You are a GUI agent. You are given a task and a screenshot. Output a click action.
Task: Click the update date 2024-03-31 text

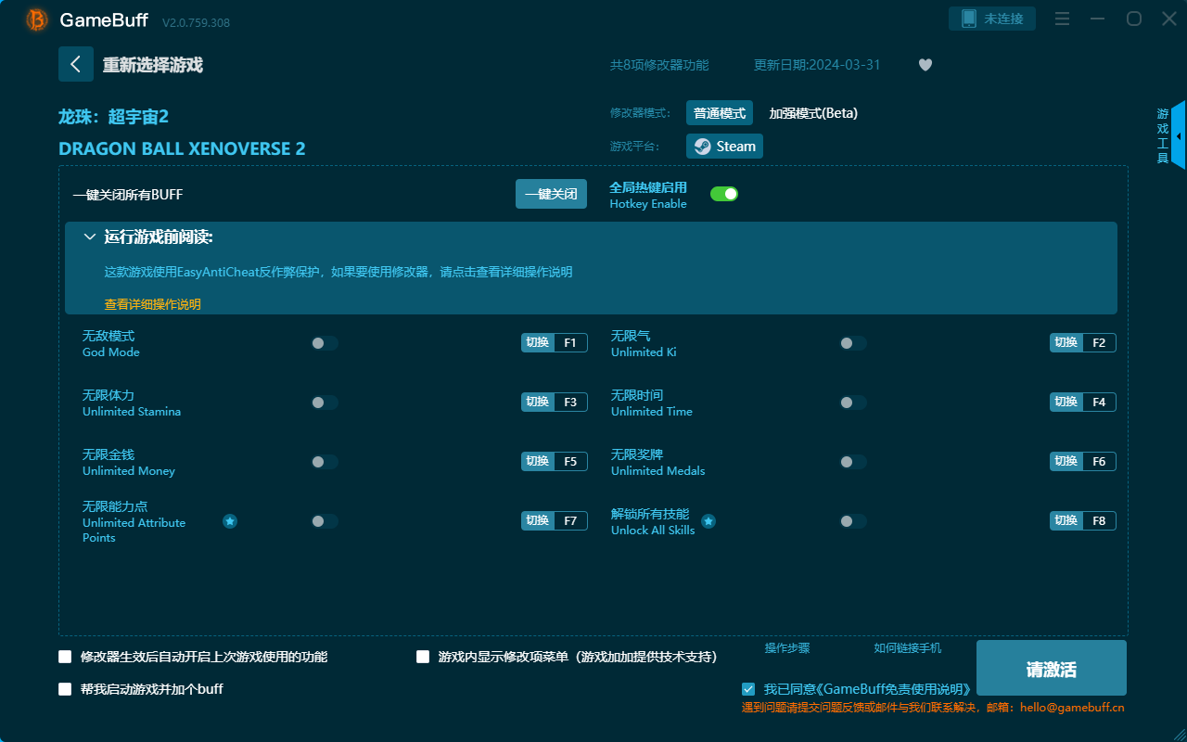(x=817, y=65)
